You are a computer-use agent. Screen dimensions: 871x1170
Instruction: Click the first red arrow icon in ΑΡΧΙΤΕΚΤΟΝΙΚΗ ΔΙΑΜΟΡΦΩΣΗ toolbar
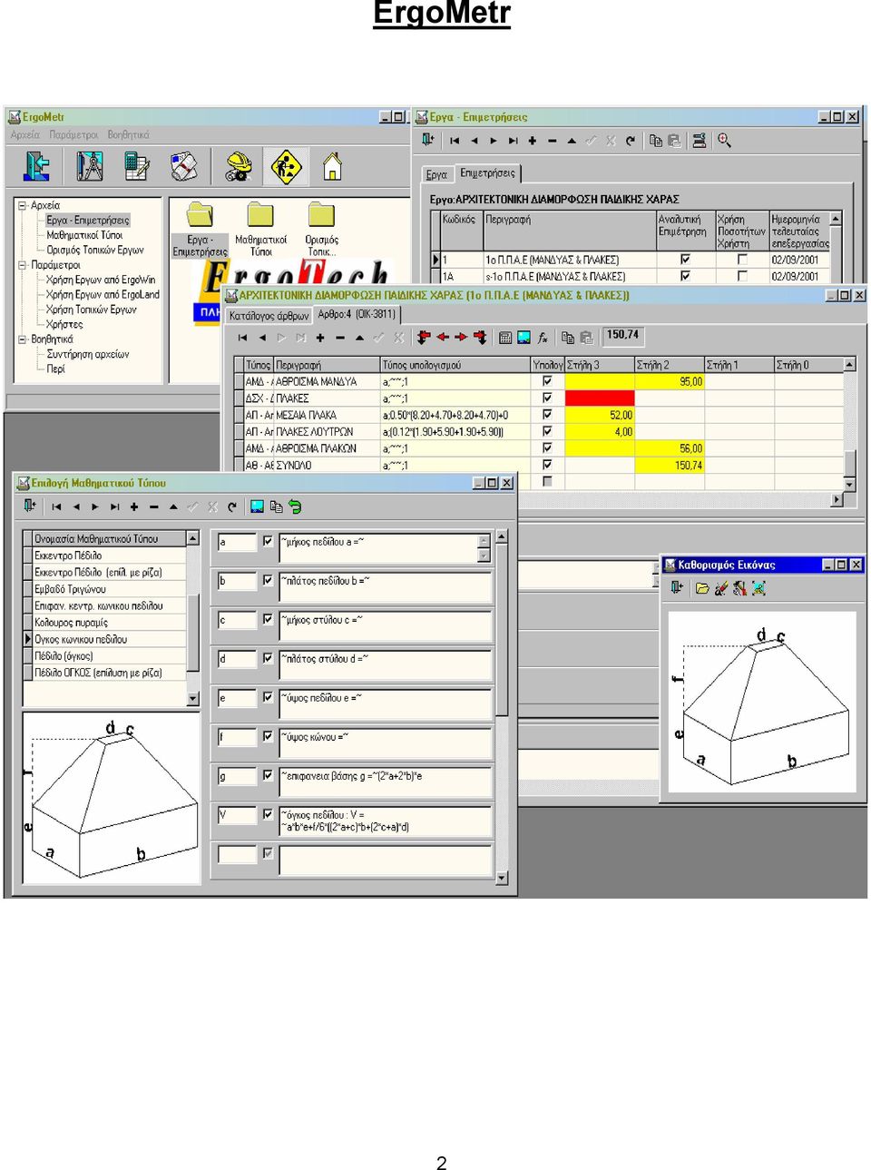pyautogui.click(x=423, y=338)
